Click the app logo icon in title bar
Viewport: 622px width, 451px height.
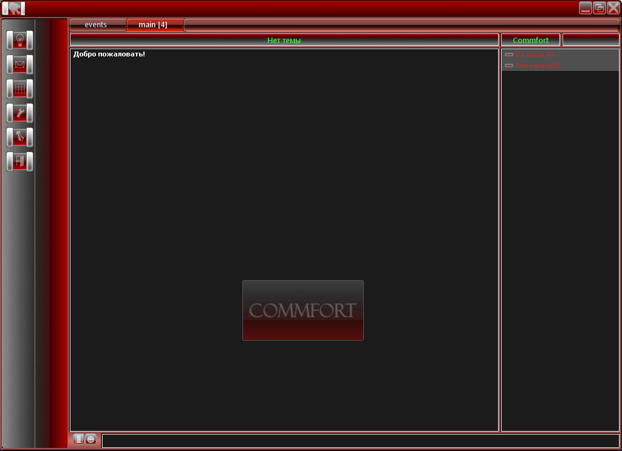point(13,8)
